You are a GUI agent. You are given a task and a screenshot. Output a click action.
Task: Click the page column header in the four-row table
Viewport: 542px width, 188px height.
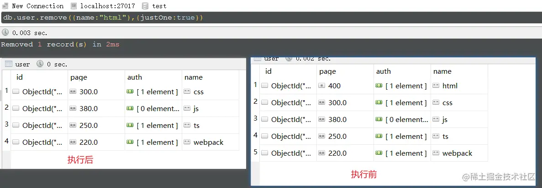[x=79, y=77]
